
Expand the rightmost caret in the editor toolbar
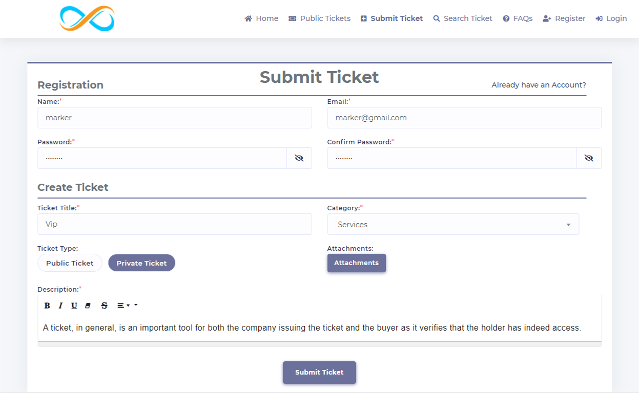tap(135, 305)
